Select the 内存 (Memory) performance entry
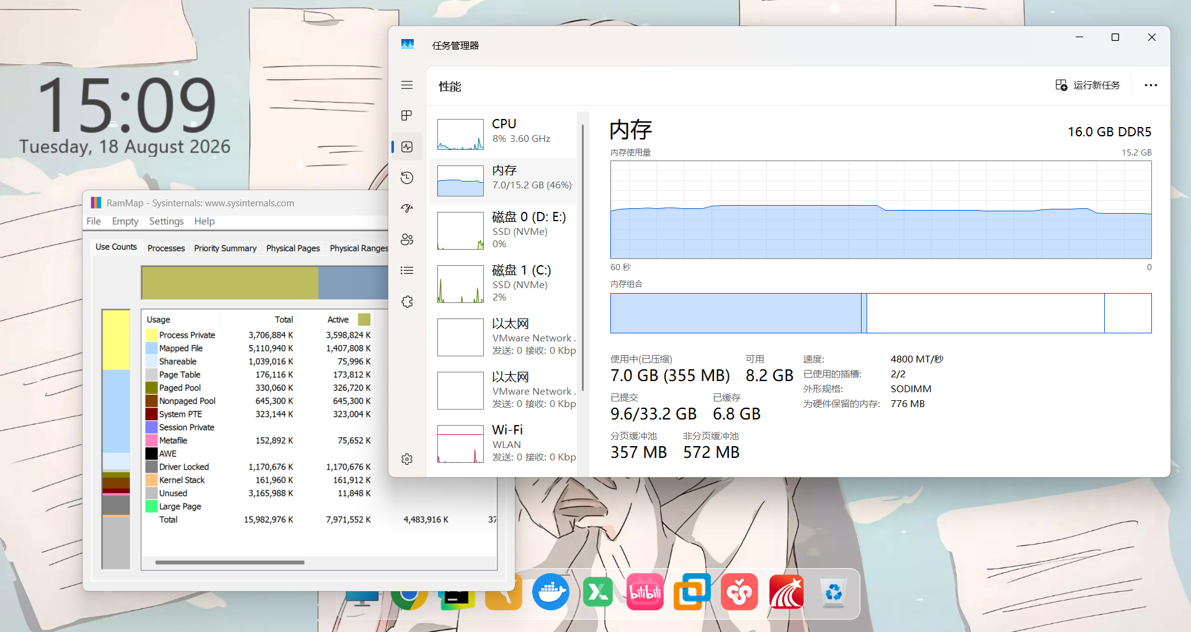The image size is (1191, 632). (x=503, y=181)
